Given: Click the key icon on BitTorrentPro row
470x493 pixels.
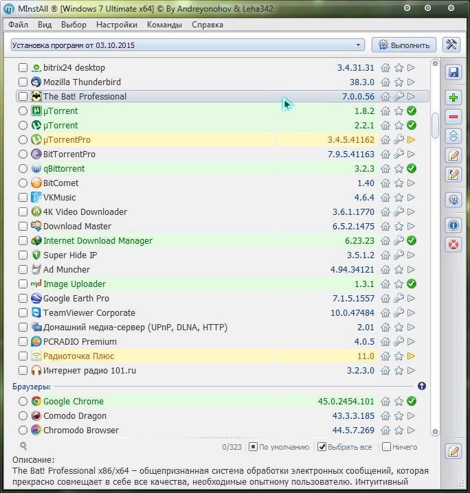Looking at the screenshot, I should [x=399, y=154].
